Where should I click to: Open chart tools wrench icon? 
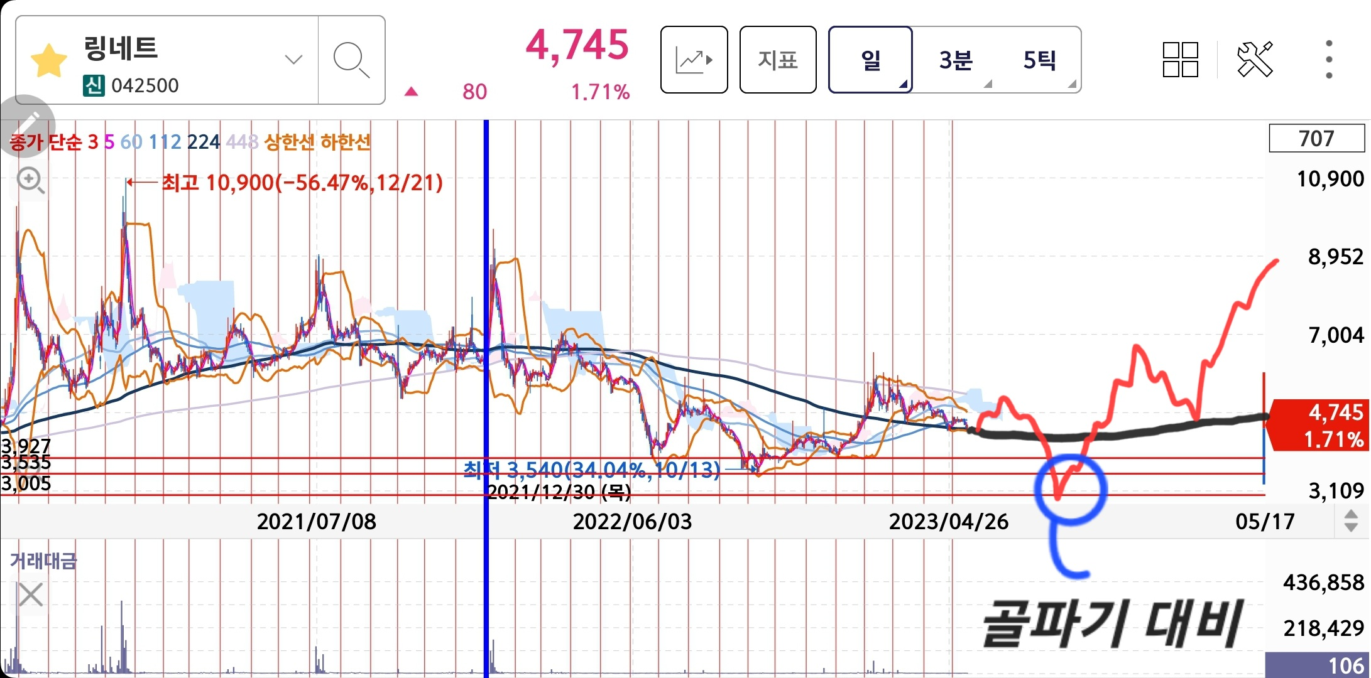(x=1255, y=60)
